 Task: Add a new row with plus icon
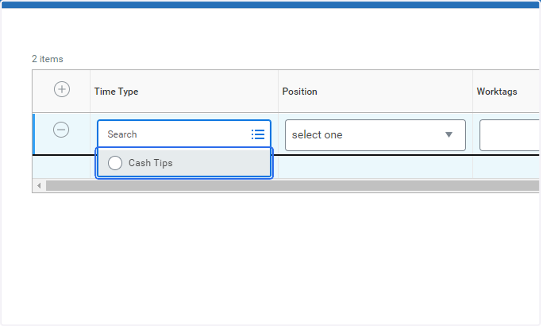(x=62, y=89)
